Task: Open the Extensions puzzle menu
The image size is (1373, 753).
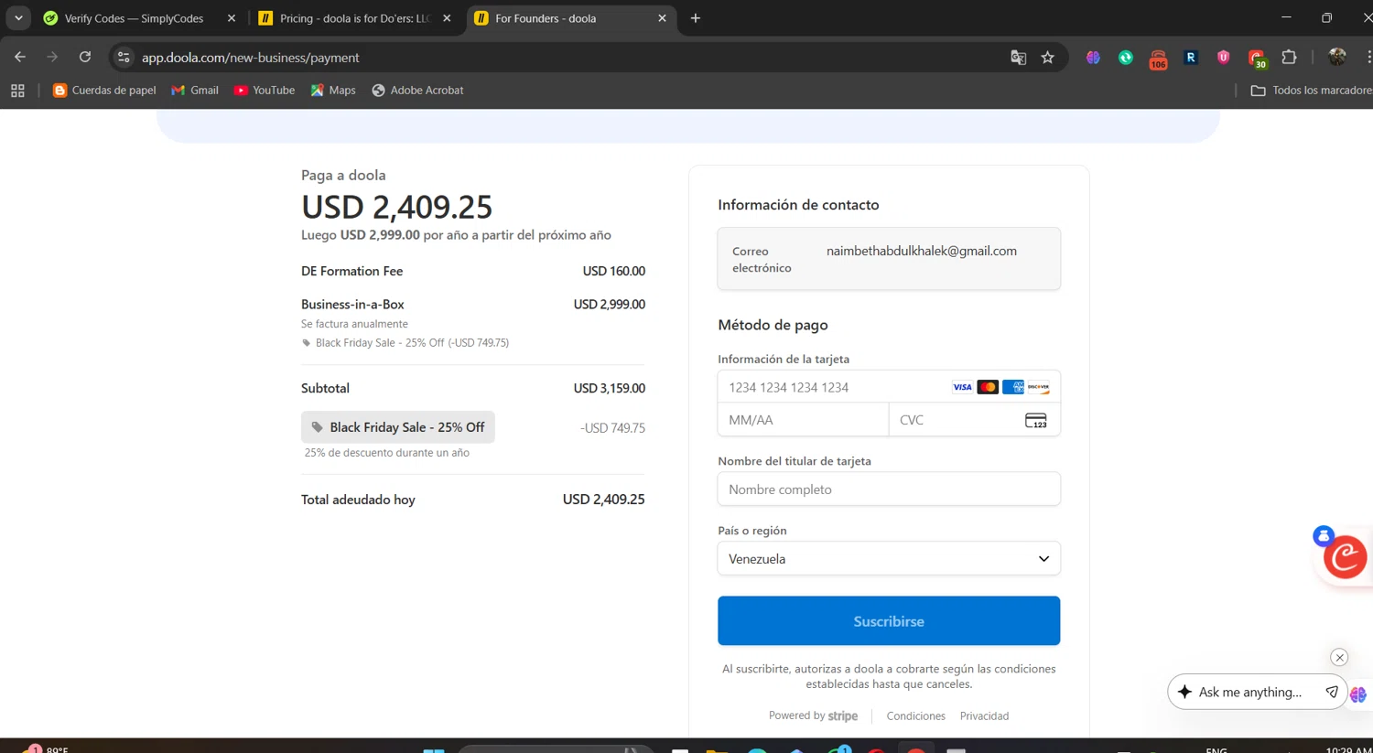Action: pyautogui.click(x=1289, y=58)
